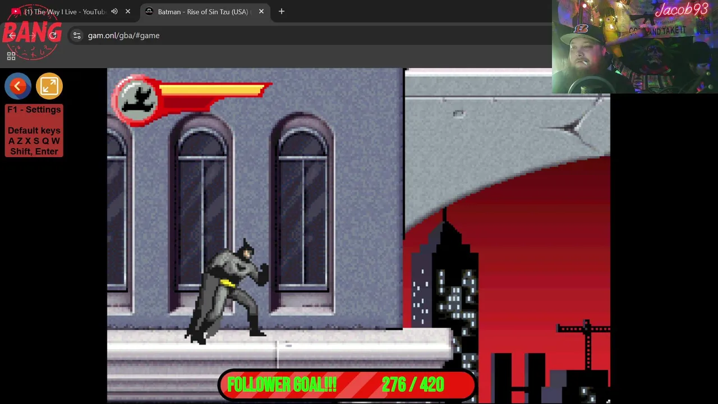Click the F1 - Settings label
The width and height of the screenshot is (718, 404).
click(x=34, y=109)
